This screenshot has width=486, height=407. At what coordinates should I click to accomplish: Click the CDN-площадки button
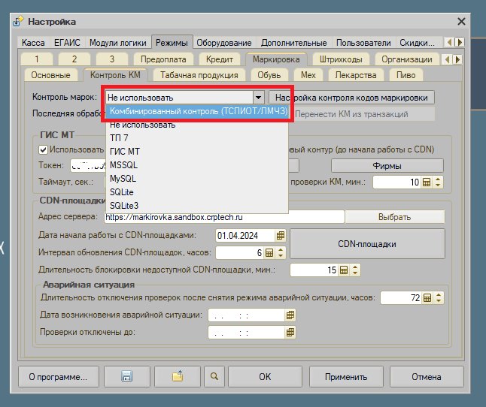pyautogui.click(x=367, y=244)
